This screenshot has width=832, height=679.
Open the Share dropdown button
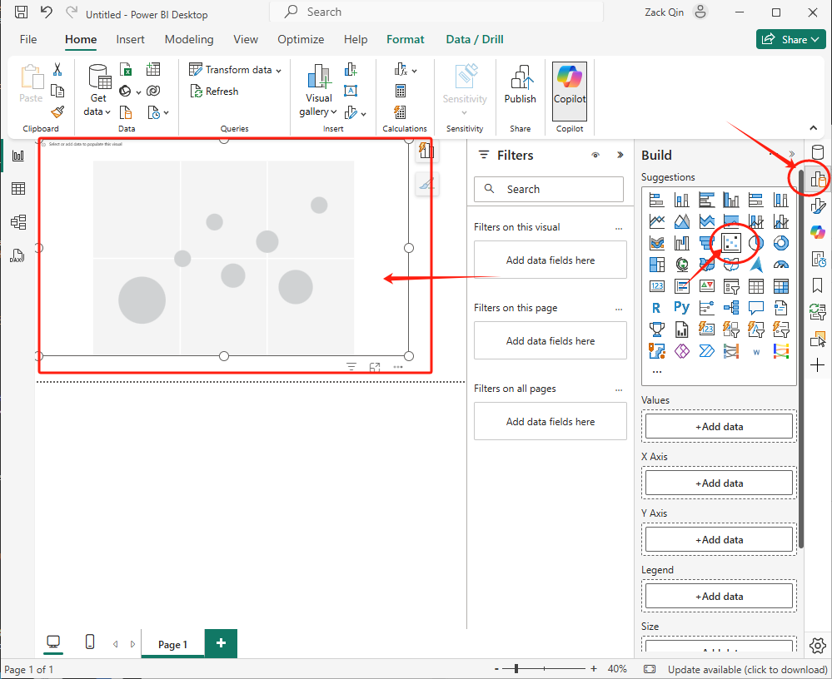pos(790,39)
